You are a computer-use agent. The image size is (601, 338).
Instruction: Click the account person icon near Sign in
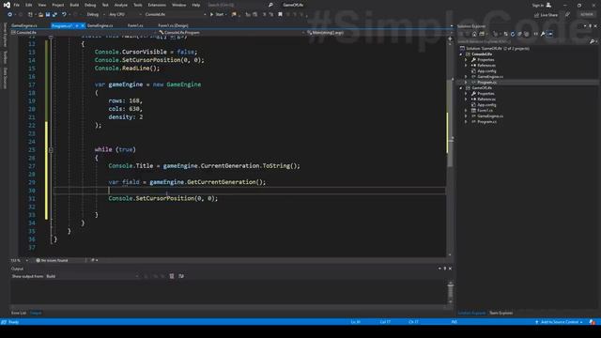click(548, 5)
